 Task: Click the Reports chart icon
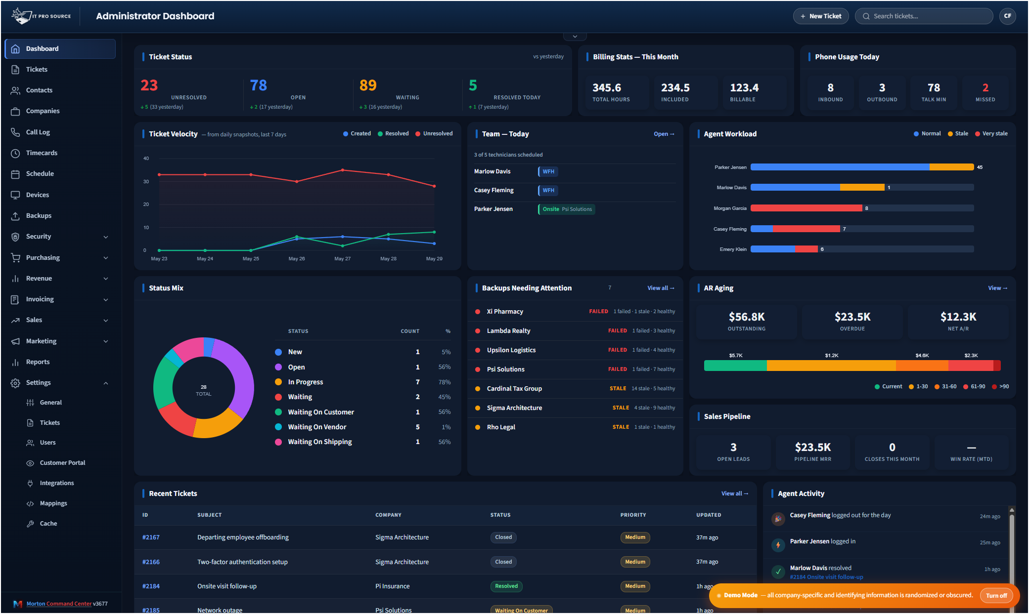15,362
